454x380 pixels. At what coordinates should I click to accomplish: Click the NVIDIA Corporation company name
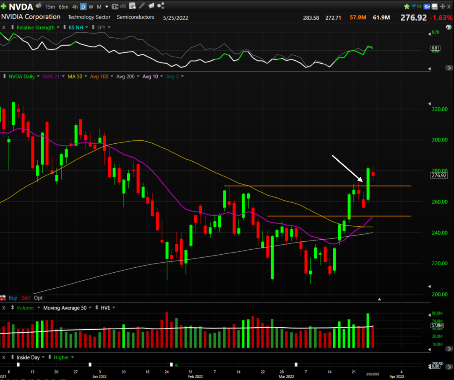(x=31, y=17)
